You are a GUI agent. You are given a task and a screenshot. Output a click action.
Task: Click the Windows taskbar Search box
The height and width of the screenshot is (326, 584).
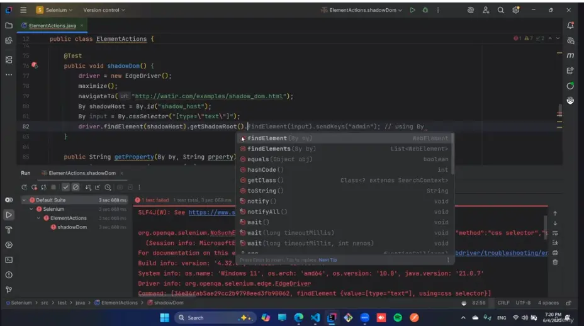point(215,318)
